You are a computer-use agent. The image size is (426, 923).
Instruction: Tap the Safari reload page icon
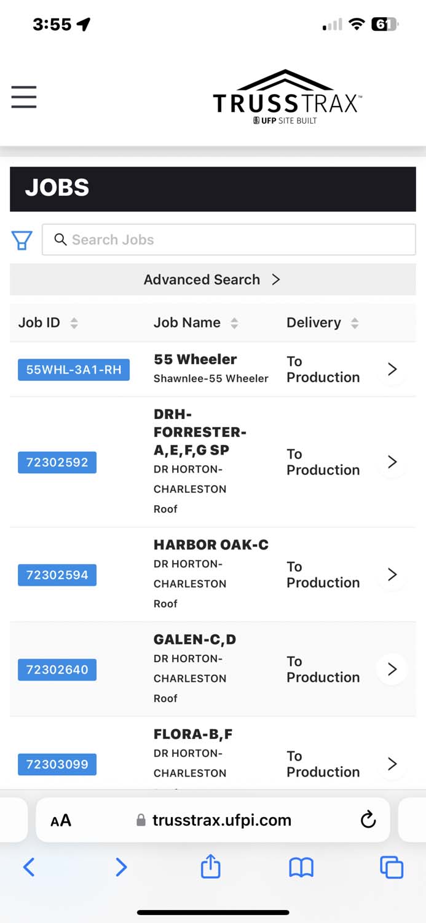pyautogui.click(x=368, y=820)
